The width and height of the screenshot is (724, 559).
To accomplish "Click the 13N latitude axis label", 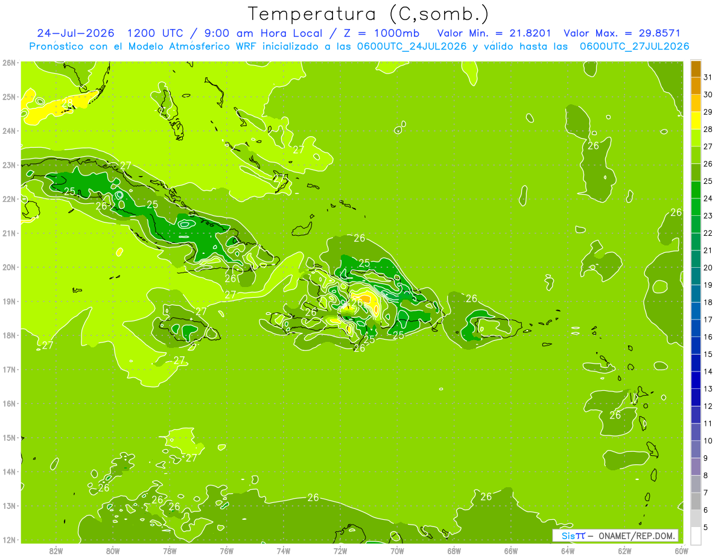I will [x=9, y=505].
